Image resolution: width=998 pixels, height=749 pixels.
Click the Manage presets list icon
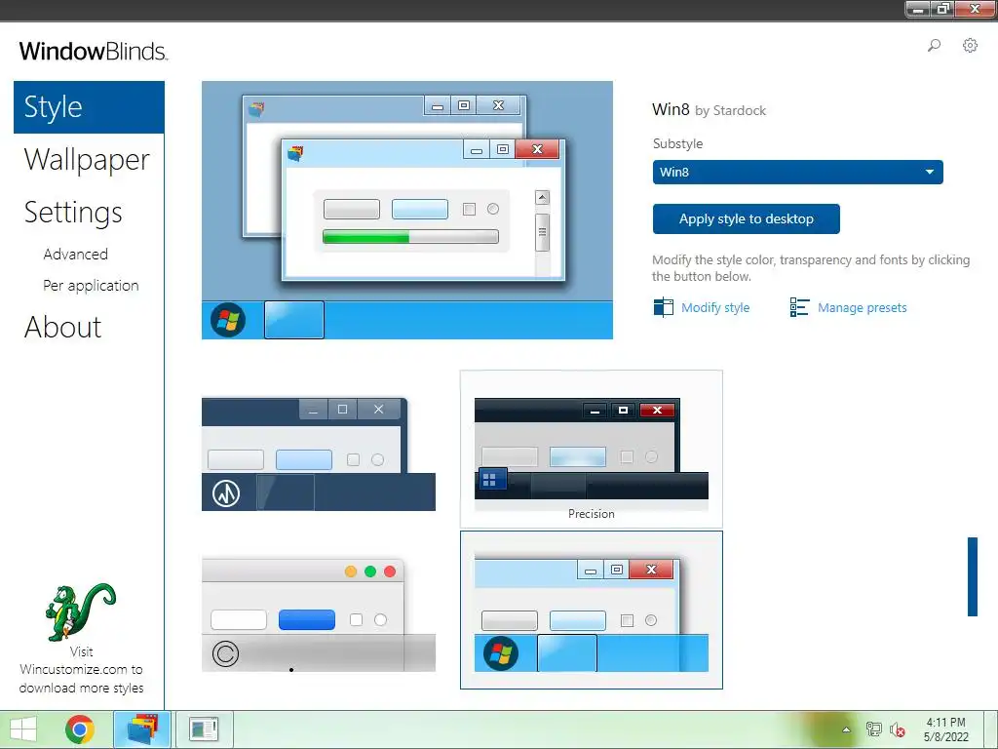[x=799, y=307]
